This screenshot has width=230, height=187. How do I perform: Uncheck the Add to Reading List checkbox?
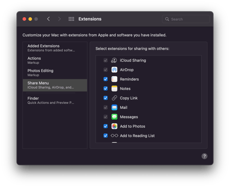(x=106, y=136)
